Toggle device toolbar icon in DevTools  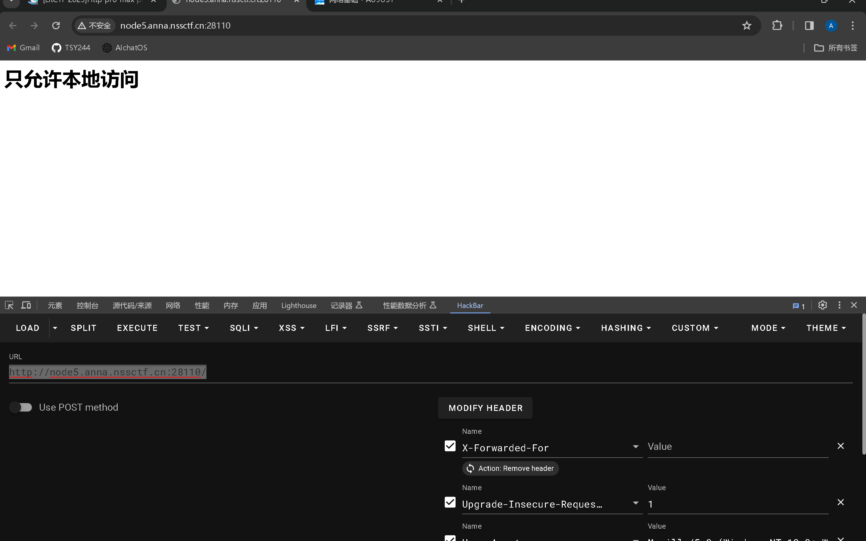26,305
